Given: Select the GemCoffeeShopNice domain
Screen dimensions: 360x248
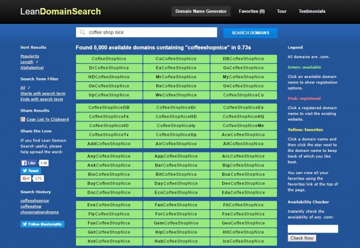Looking at the screenshot, I should pos(176,223).
